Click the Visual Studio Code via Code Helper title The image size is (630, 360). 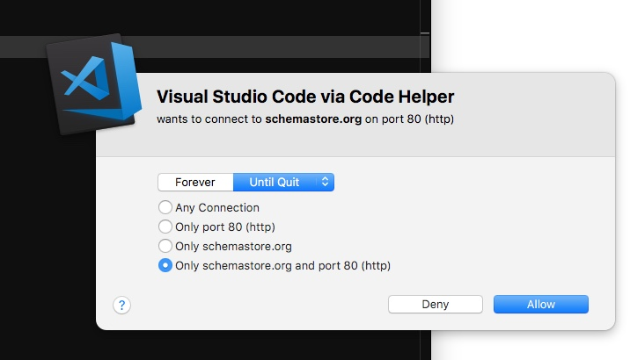(305, 97)
